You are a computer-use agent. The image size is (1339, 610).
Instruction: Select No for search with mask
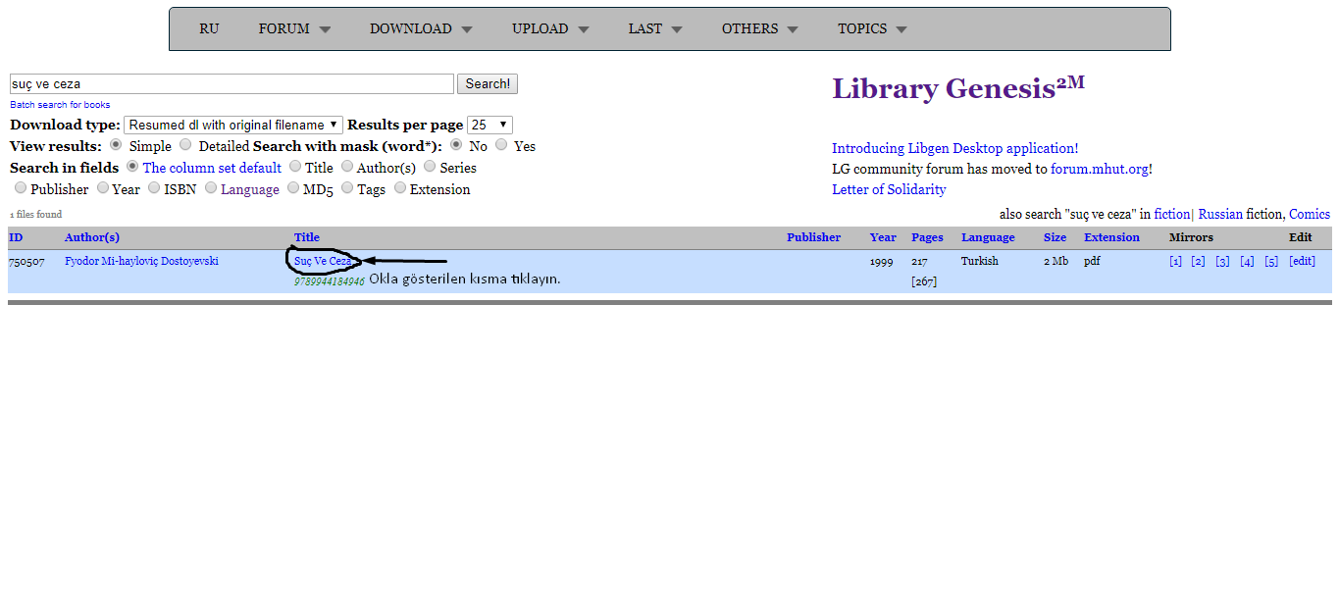pos(456,145)
